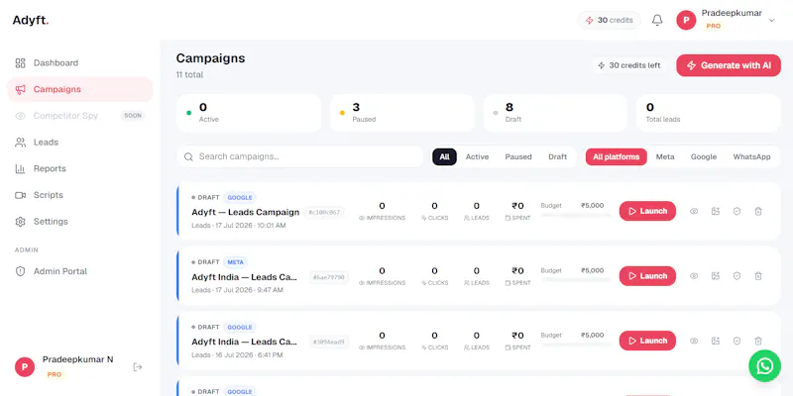Open Leads page in sidebar
The height and width of the screenshot is (396, 793).
click(80, 143)
